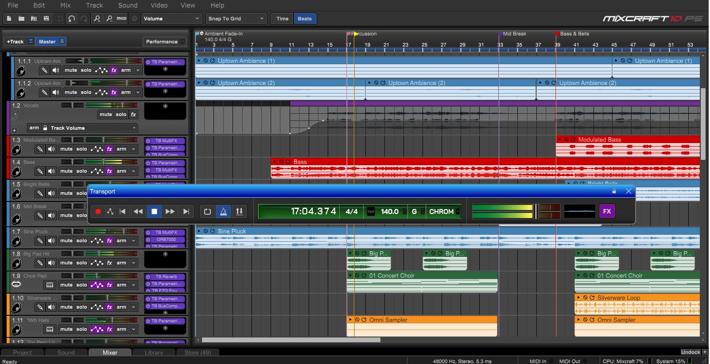
Task: Rewind to start in Transport
Action: pos(123,212)
